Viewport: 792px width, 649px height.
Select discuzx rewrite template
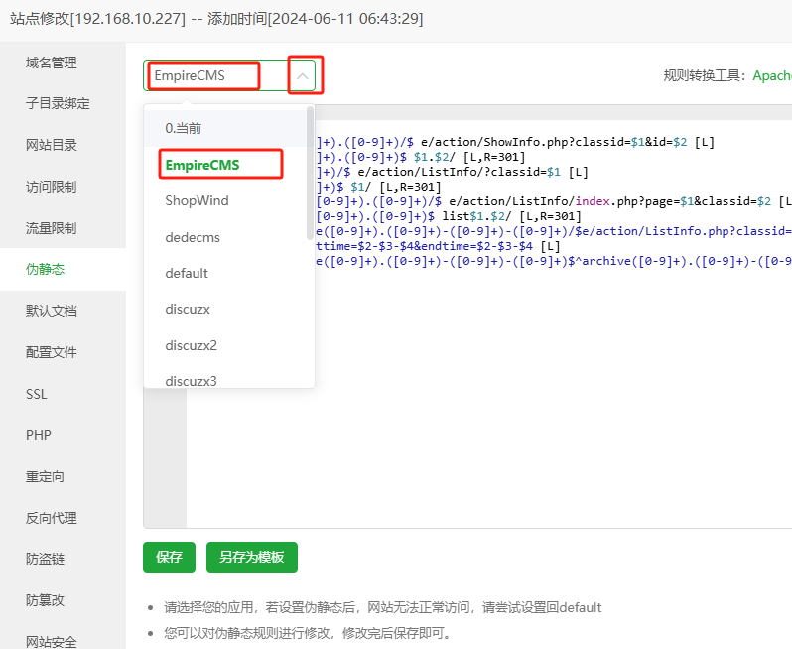(x=225, y=309)
